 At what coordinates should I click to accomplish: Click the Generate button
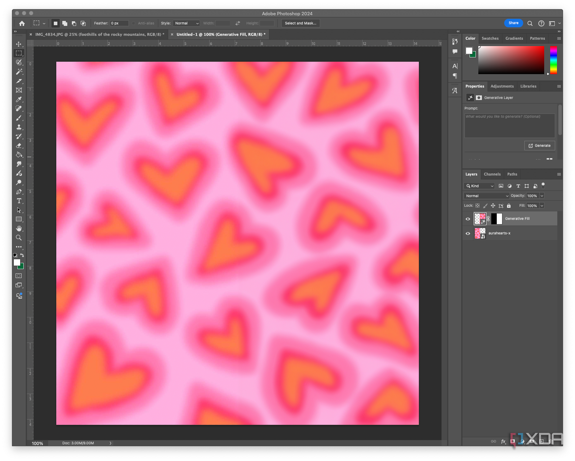[540, 146]
